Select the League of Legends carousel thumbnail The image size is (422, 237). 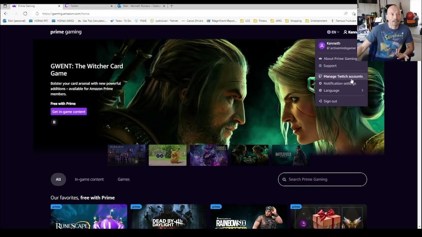click(x=208, y=155)
